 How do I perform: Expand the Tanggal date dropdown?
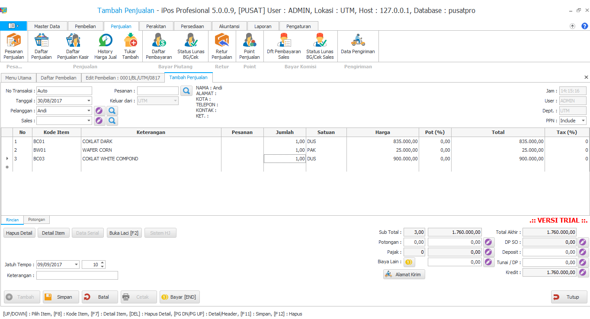pyautogui.click(x=89, y=101)
